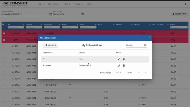Viewport: 190px width, 107px height.
Task: Click the DELETE ROWS button
Action: pos(180,14)
